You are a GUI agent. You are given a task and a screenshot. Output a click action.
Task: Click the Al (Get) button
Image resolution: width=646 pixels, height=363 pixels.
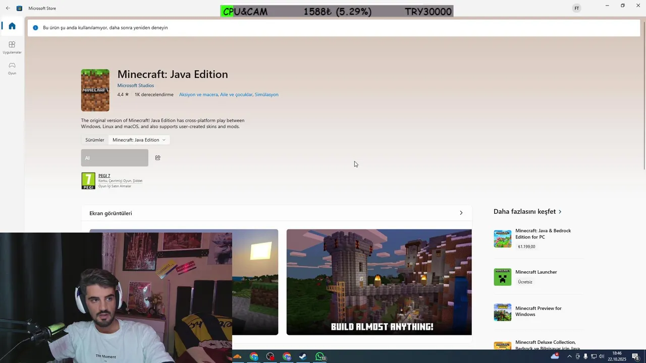115,158
